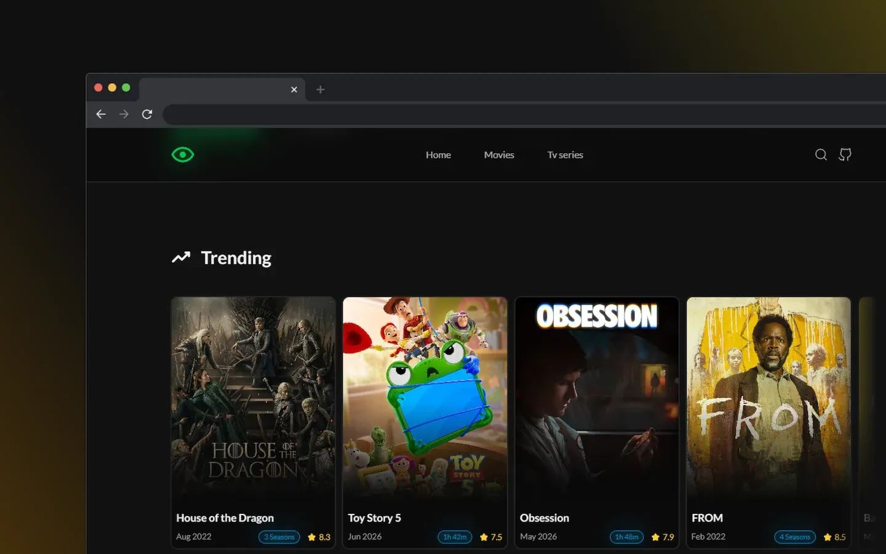Go forward using the browser forward arrow
The height and width of the screenshot is (554, 886).
(124, 114)
